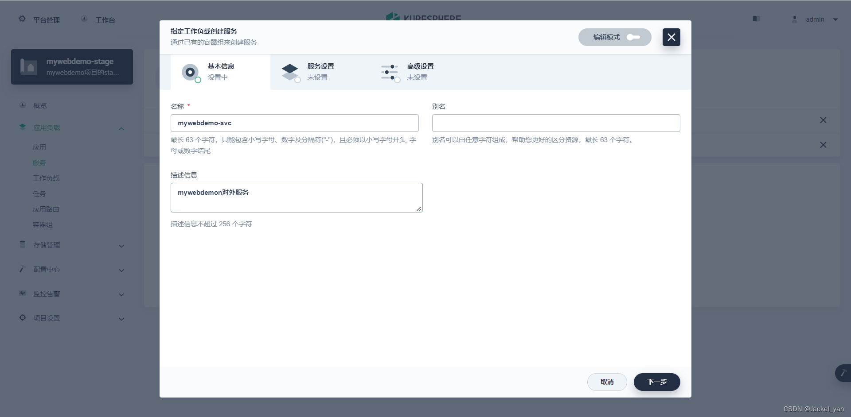The image size is (851, 417).
Task: Click the 别名 input field
Action: [x=555, y=123]
